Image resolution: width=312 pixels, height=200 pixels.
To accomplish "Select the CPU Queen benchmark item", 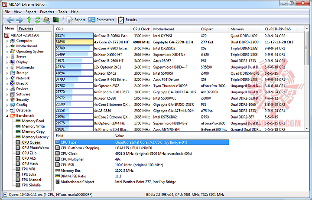I will (28, 142).
